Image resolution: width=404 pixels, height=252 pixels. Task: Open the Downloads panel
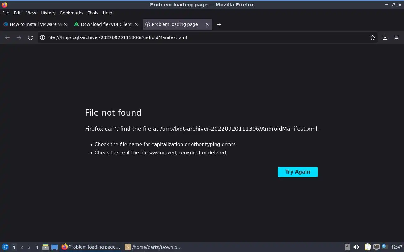[385, 37]
